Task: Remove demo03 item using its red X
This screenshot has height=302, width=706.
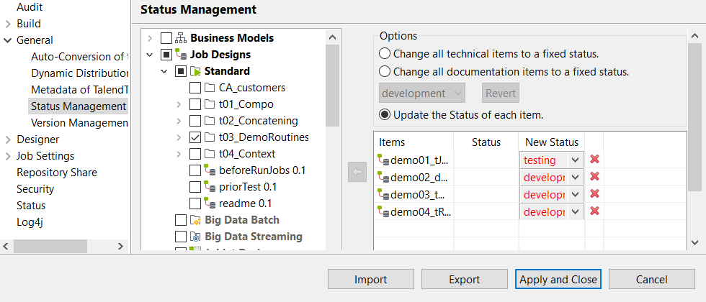Action: click(x=595, y=194)
